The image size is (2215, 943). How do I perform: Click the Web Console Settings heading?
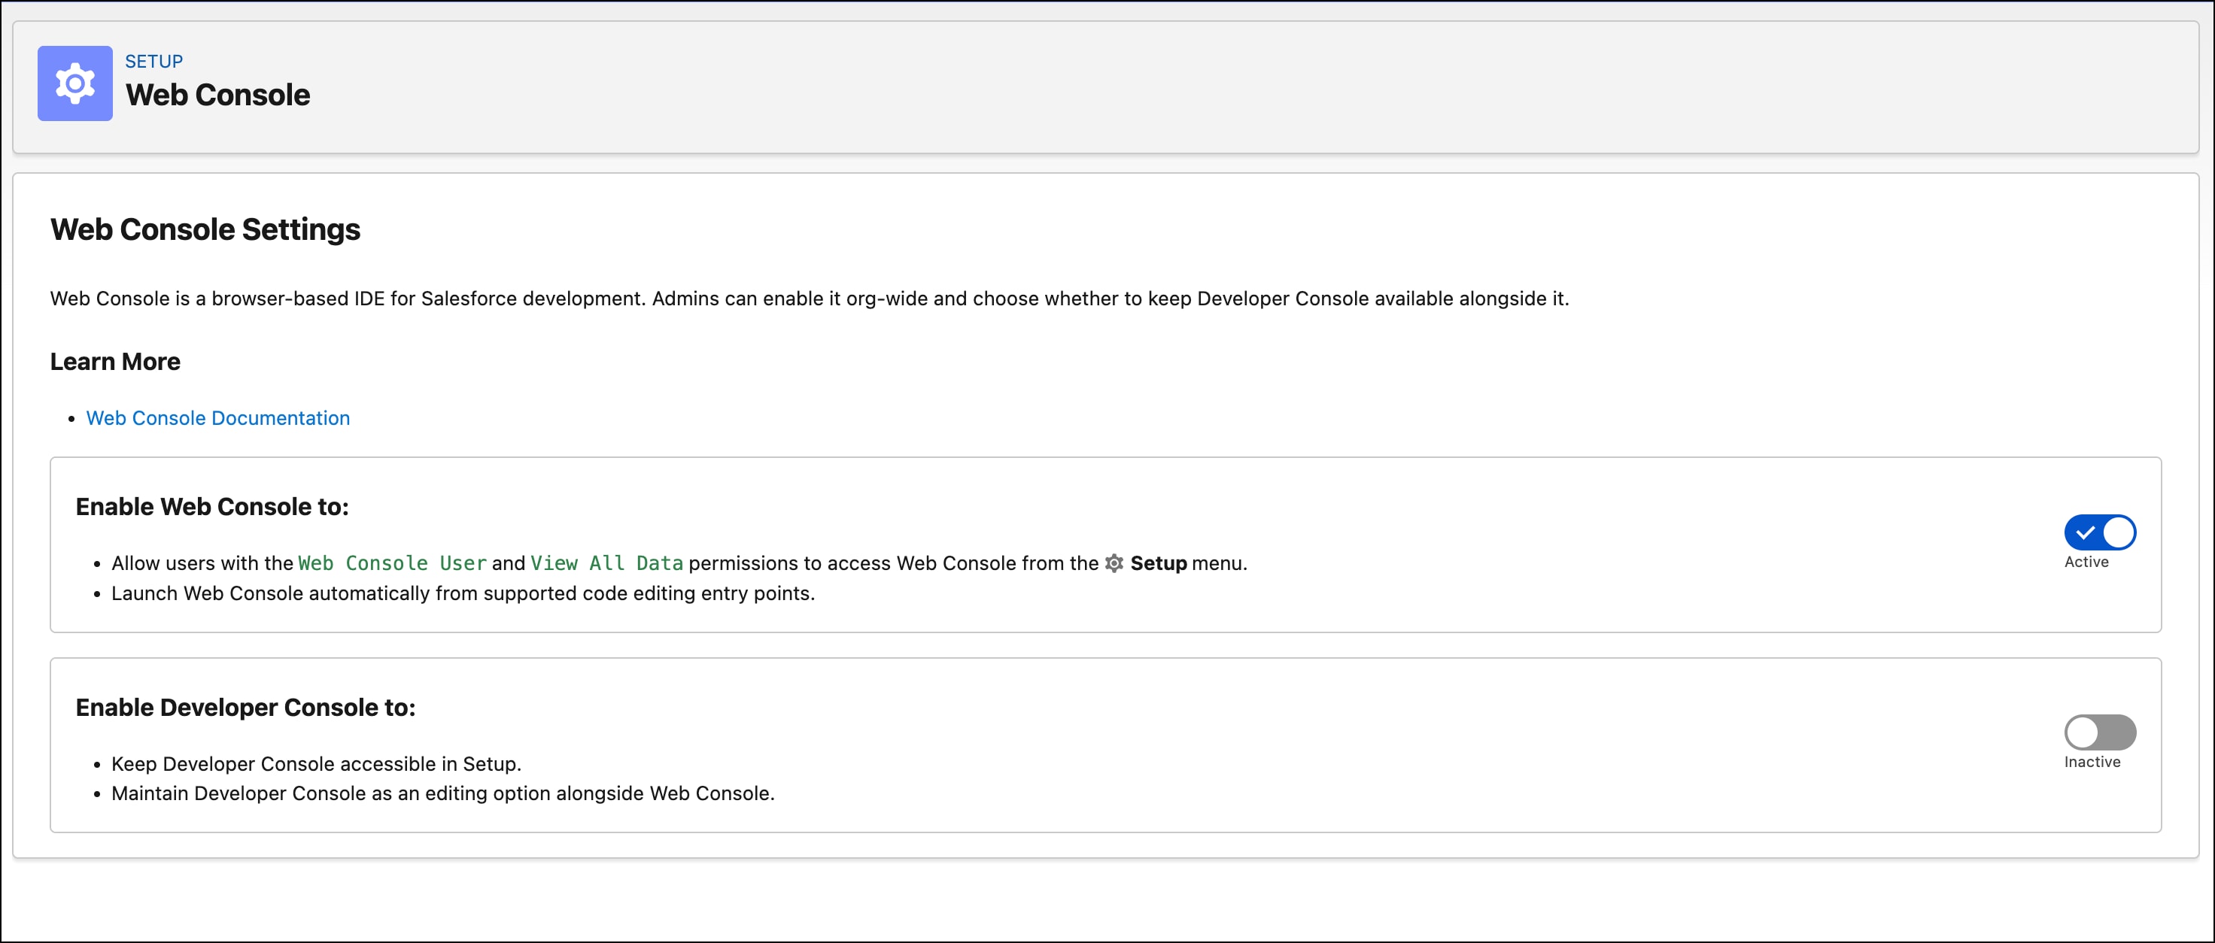205,229
